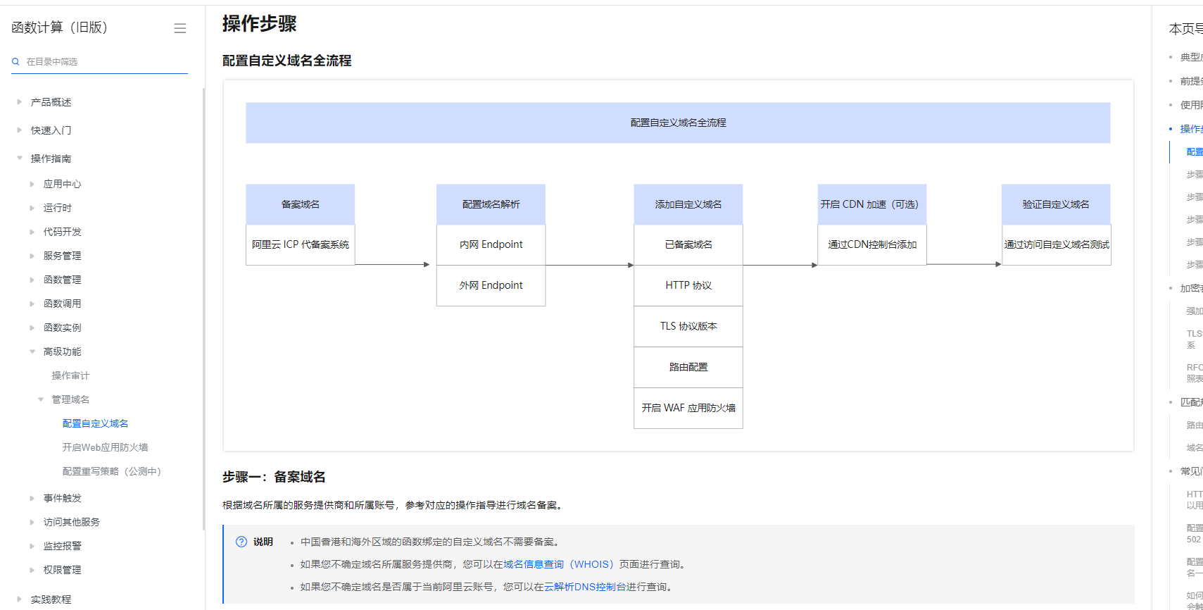Click the 通过访问自定义域名测试 box

coord(1057,244)
